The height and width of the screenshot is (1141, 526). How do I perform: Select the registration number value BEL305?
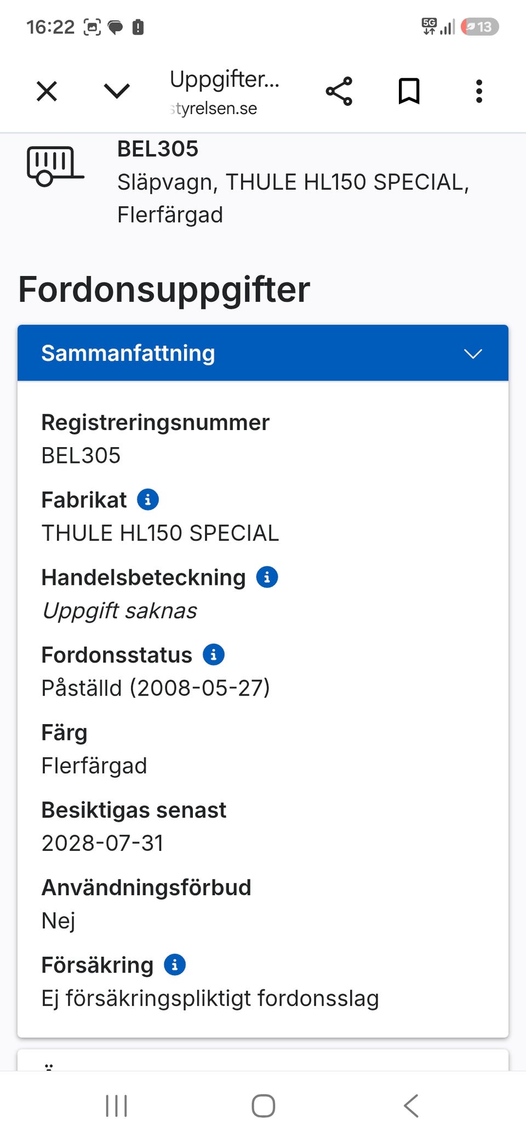(81, 455)
